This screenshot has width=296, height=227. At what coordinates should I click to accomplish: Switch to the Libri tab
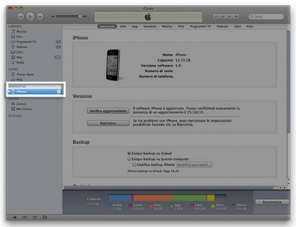pos(237,26)
